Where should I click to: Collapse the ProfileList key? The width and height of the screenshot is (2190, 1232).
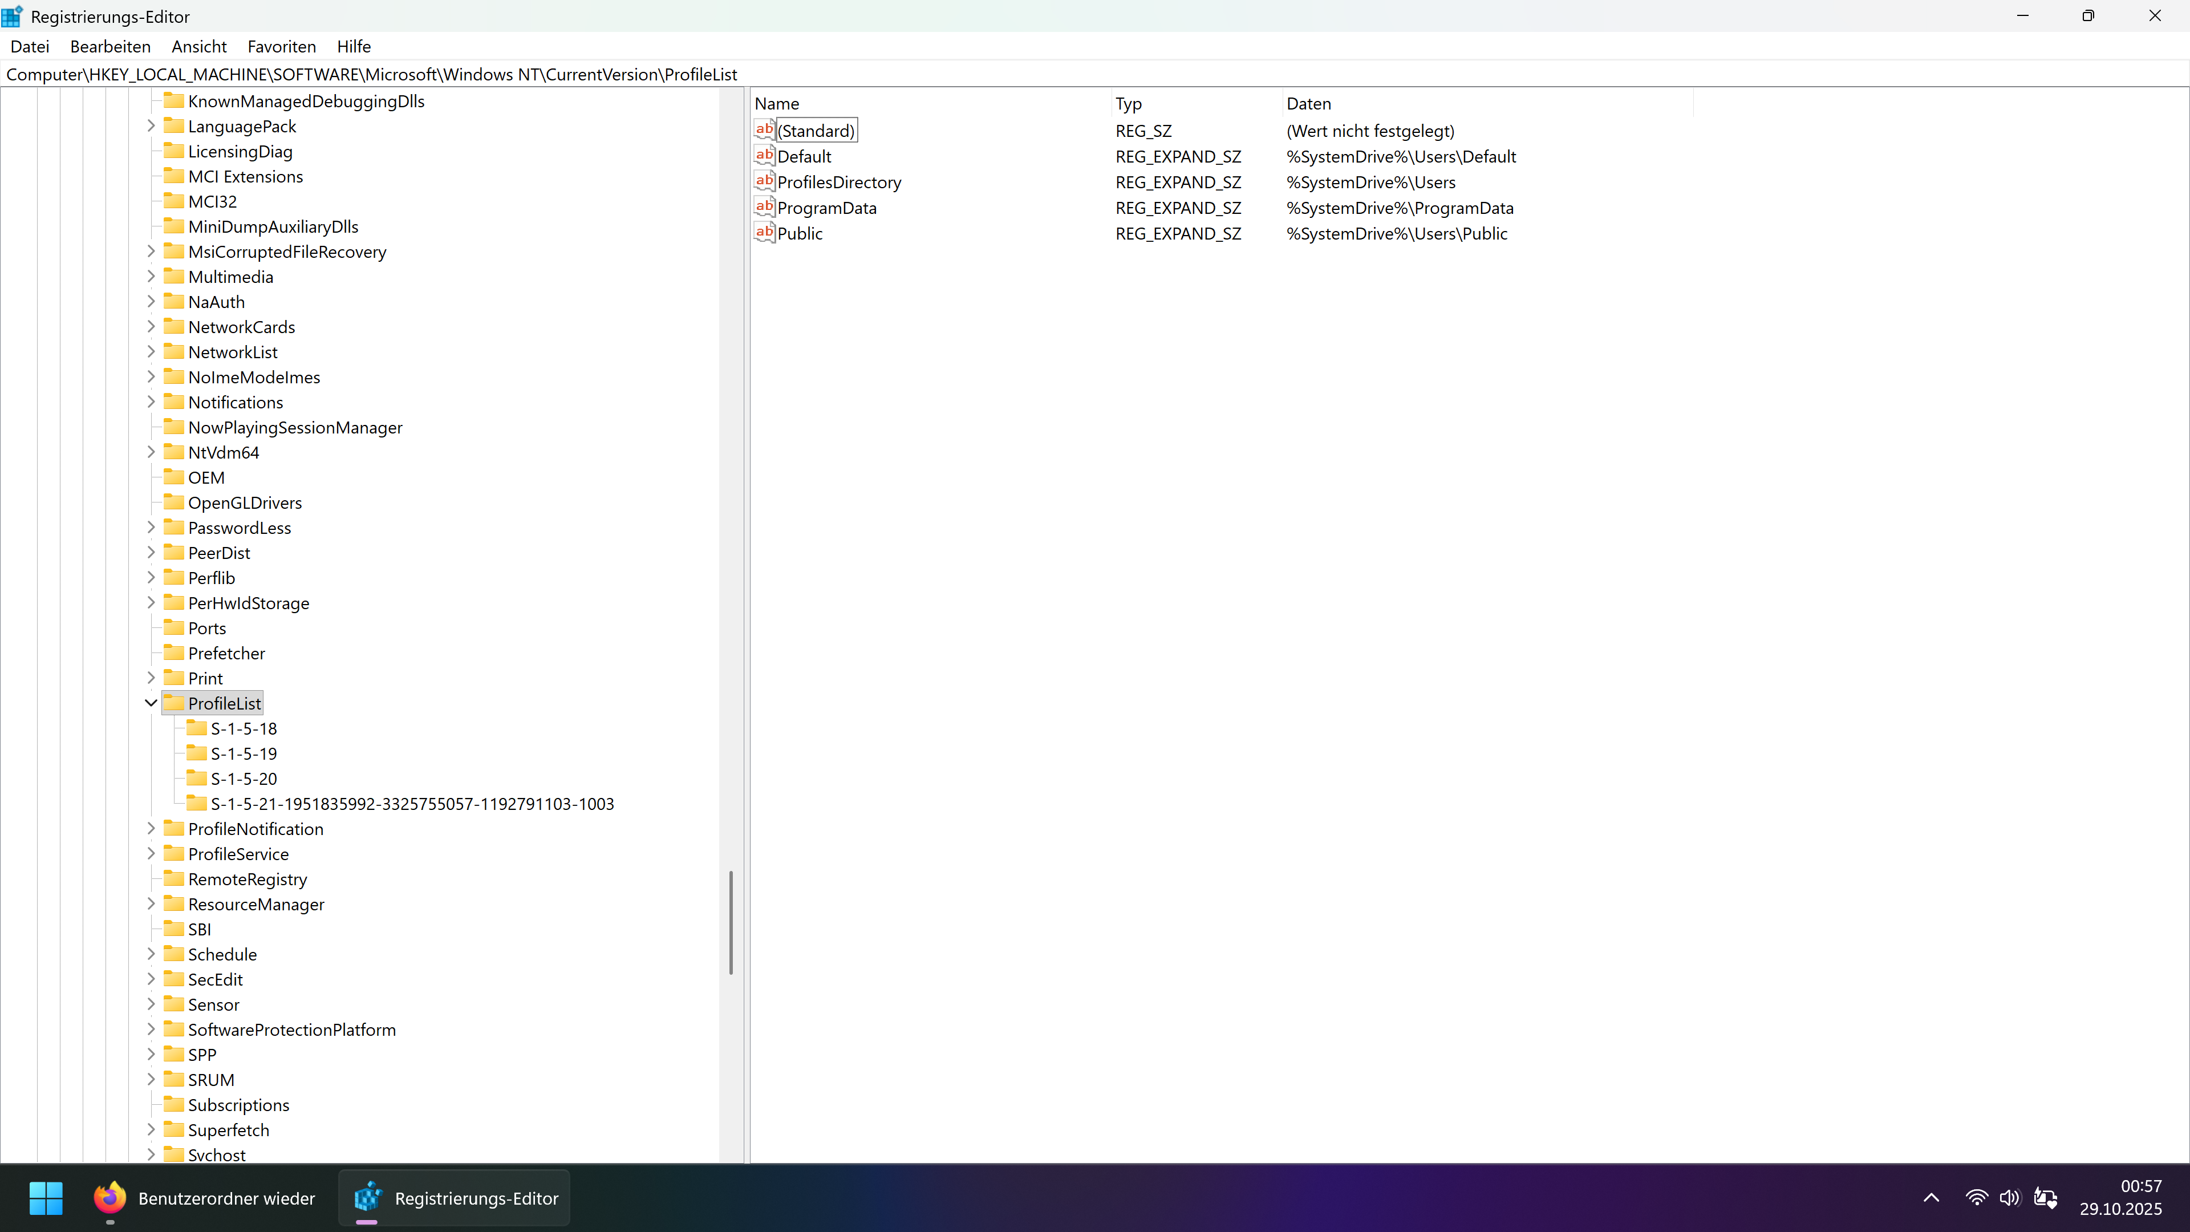pyautogui.click(x=151, y=703)
